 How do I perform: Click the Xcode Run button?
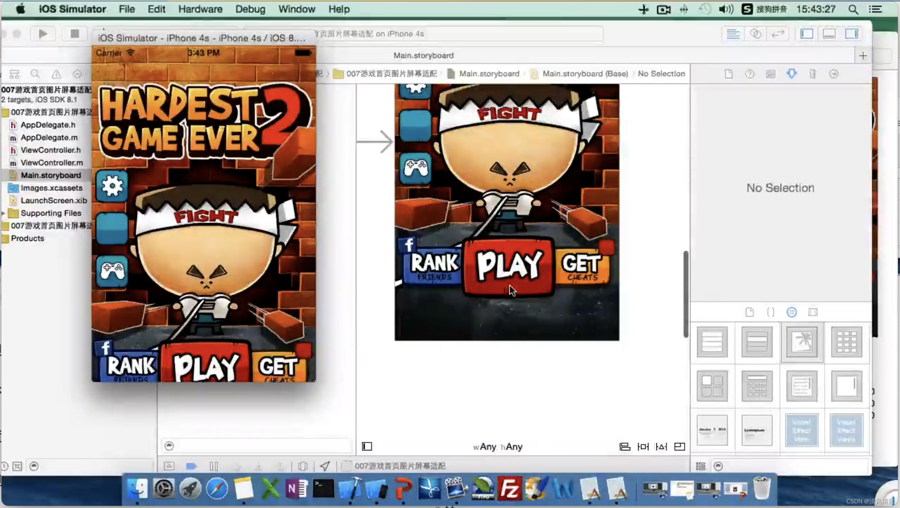43,34
